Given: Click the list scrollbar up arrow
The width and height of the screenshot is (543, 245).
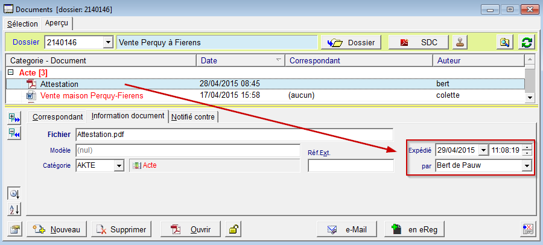Looking at the screenshot, I should (530, 59).
